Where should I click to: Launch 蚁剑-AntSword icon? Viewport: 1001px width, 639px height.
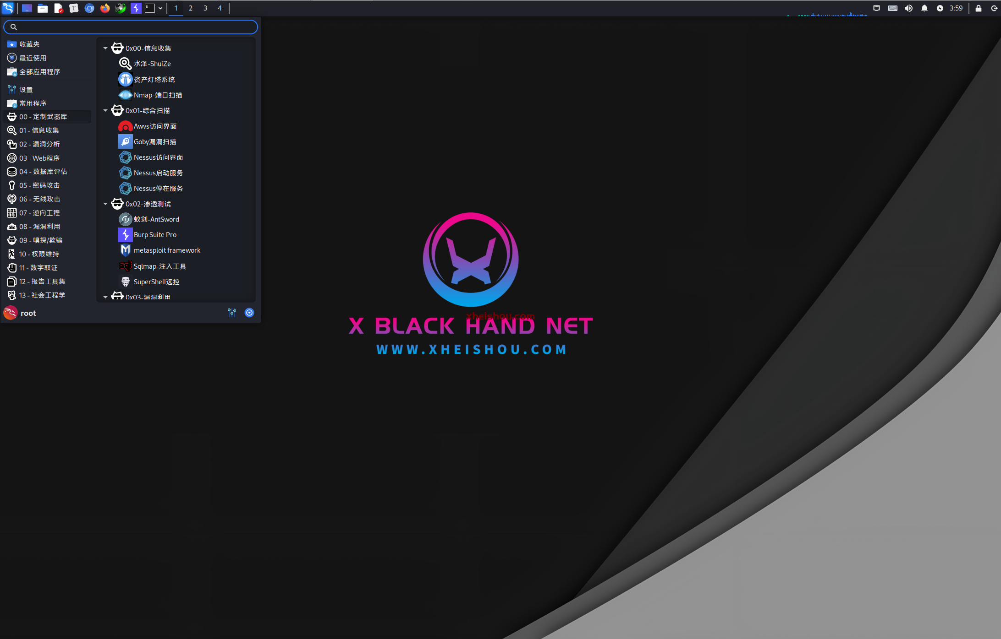(125, 219)
